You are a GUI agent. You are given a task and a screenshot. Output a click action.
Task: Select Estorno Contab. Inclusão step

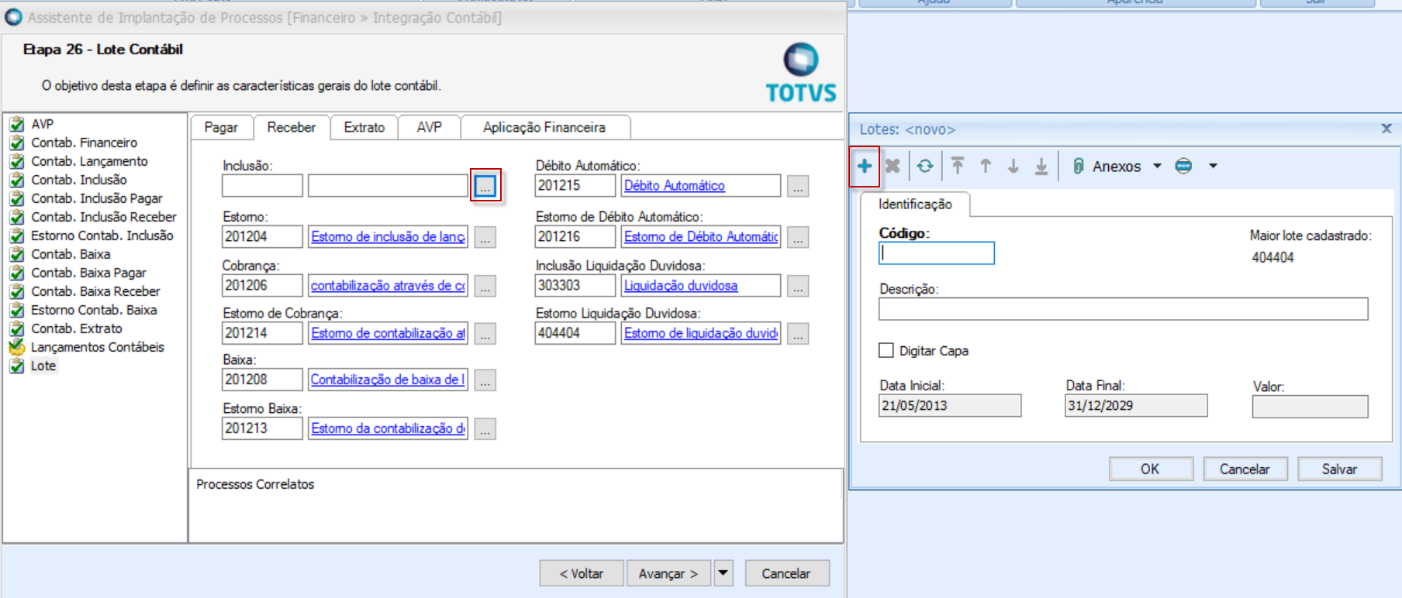click(102, 235)
